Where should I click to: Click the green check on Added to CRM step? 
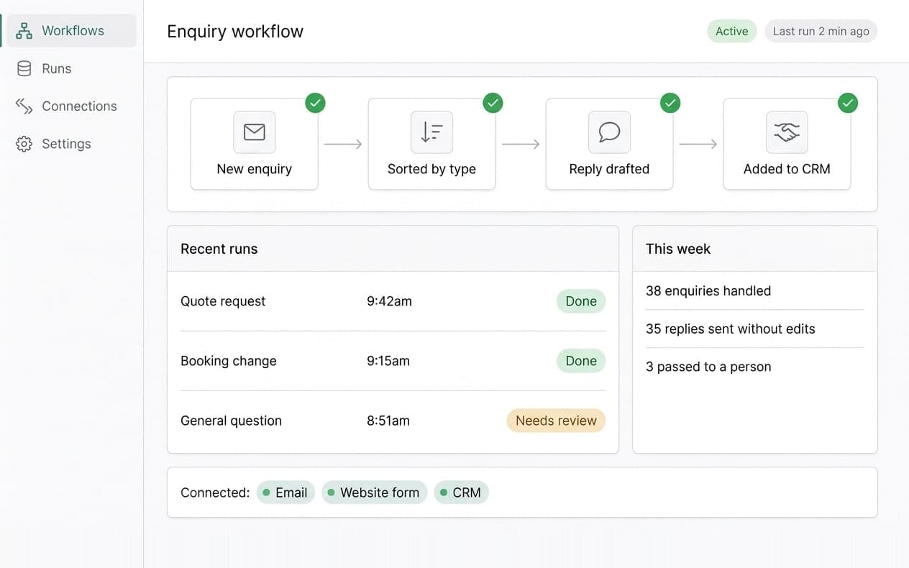pos(848,103)
